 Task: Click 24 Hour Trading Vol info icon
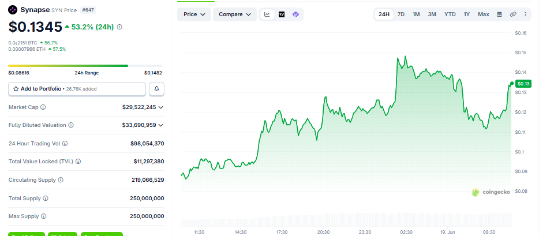(65, 143)
